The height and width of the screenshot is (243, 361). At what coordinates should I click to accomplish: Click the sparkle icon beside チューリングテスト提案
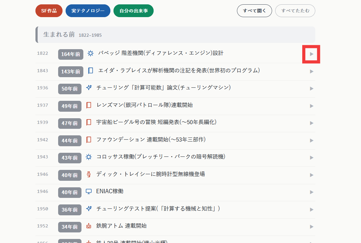pos(89,209)
